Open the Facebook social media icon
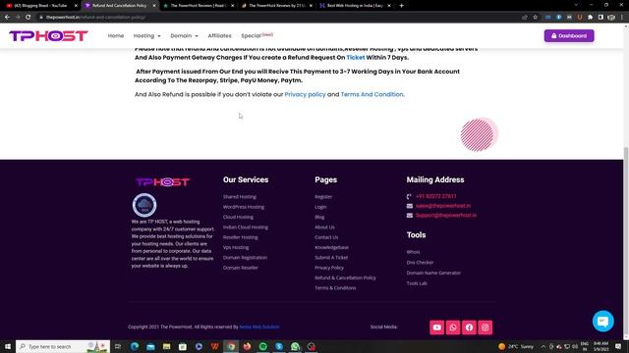Viewport: 629px width, 353px height. click(469, 328)
